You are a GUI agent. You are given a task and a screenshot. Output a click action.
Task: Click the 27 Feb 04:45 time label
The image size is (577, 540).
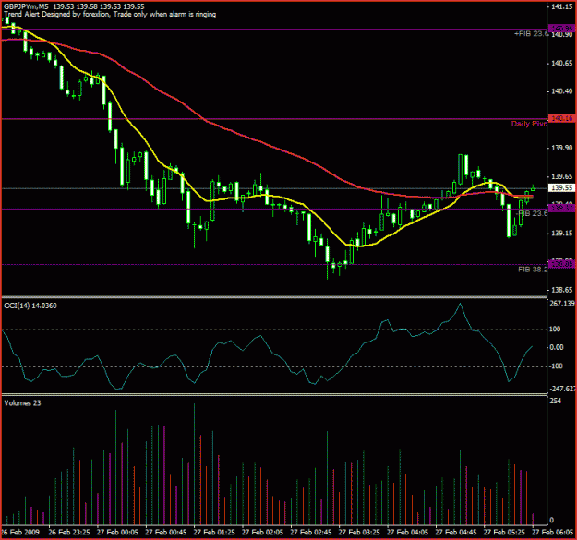point(456,533)
